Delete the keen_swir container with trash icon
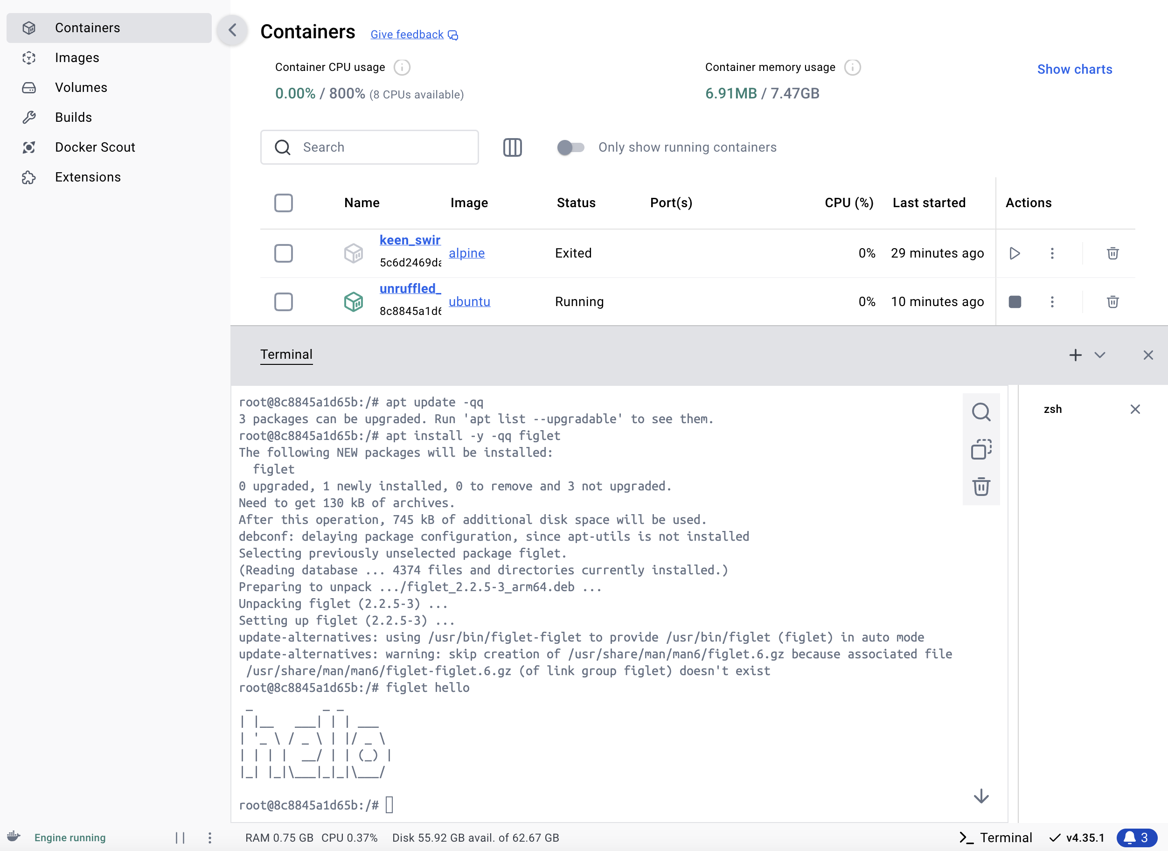This screenshot has width=1168, height=851. pos(1112,253)
